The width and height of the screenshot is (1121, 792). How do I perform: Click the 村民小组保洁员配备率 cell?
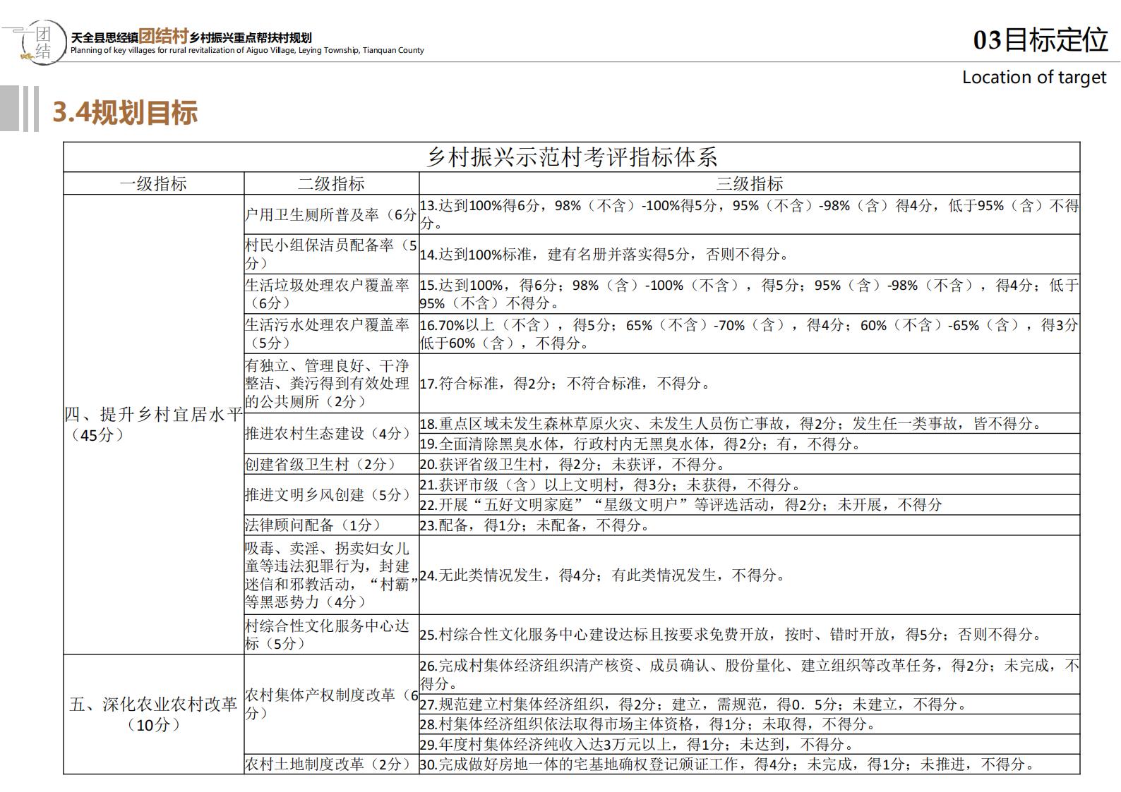coord(331,254)
